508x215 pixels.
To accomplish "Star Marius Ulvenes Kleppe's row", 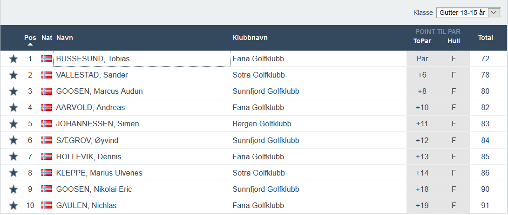I will [x=14, y=173].
